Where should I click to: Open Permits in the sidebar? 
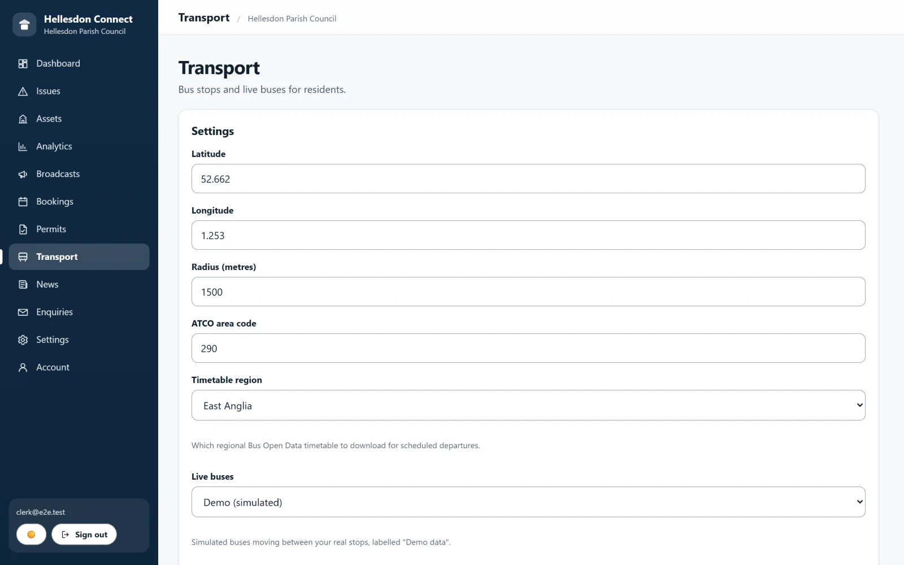pyautogui.click(x=79, y=230)
